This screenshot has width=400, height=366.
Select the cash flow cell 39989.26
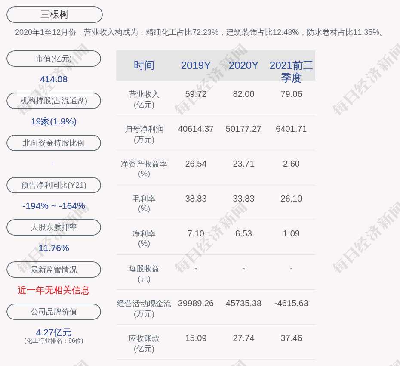coord(196,303)
